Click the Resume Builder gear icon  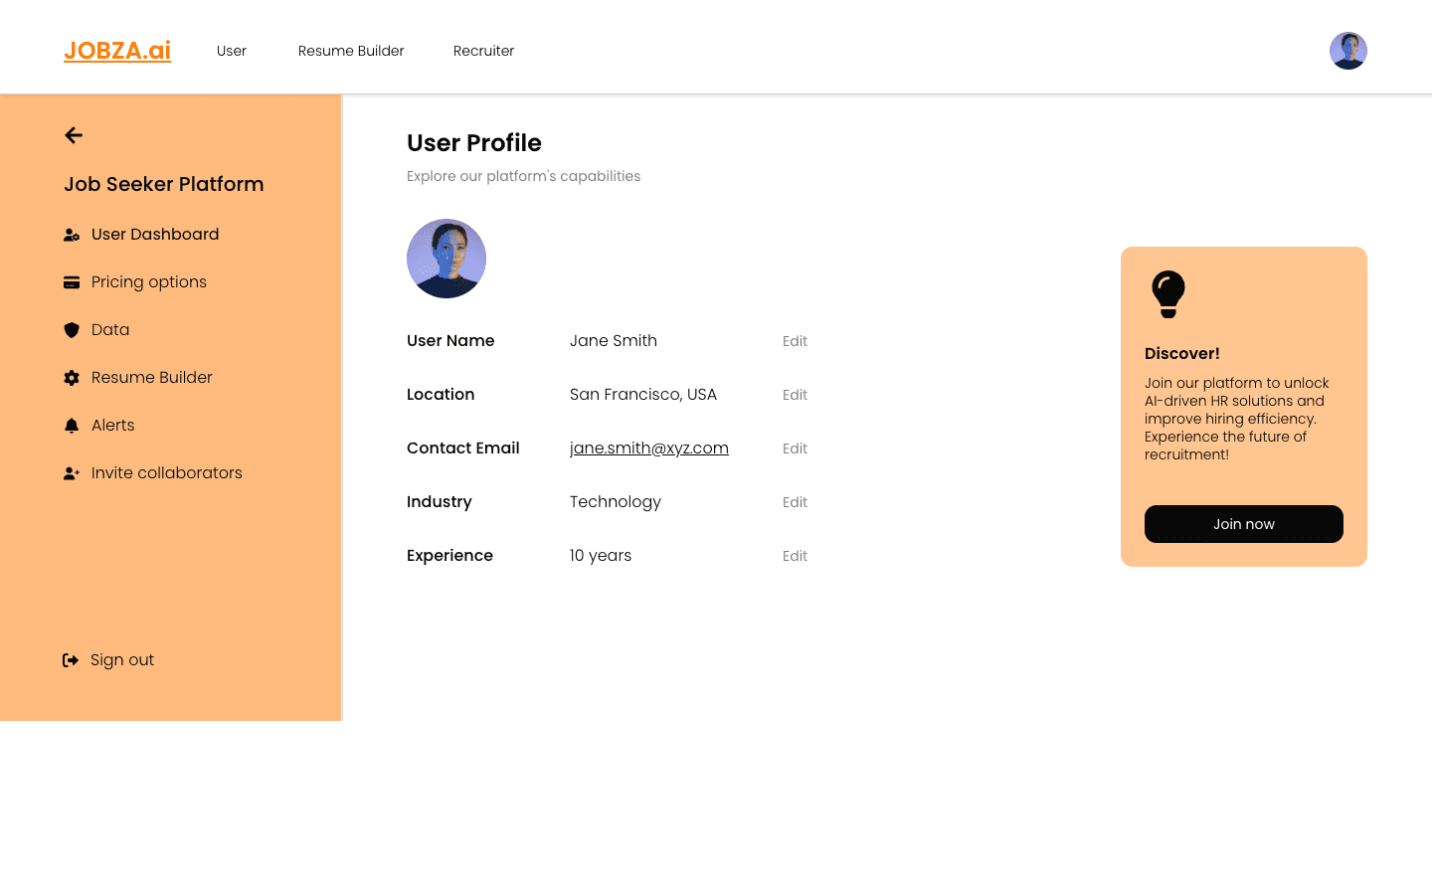[72, 378]
